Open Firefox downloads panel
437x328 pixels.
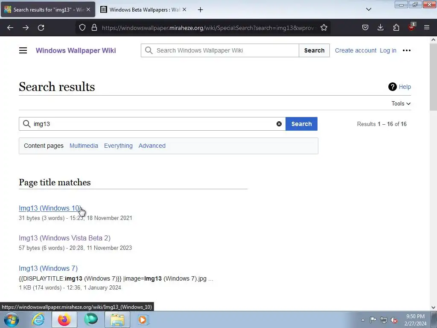[380, 28]
